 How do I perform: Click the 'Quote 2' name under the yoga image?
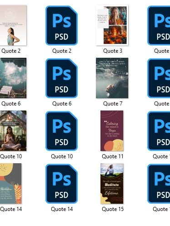tap(11, 51)
